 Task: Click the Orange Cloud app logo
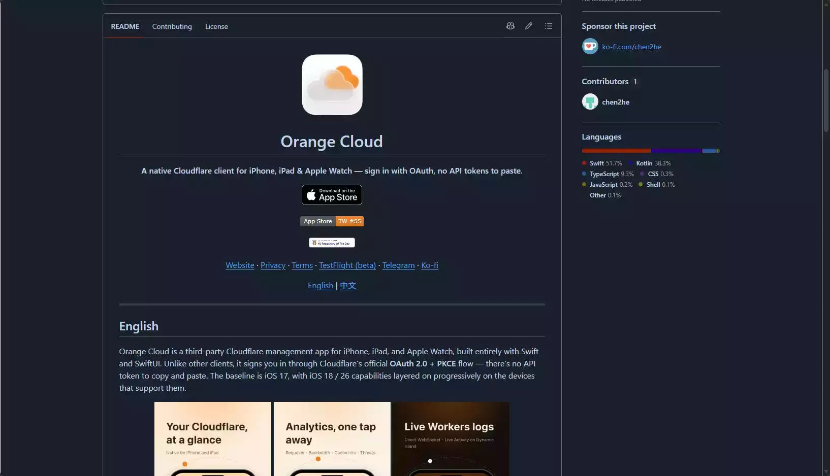(332, 85)
